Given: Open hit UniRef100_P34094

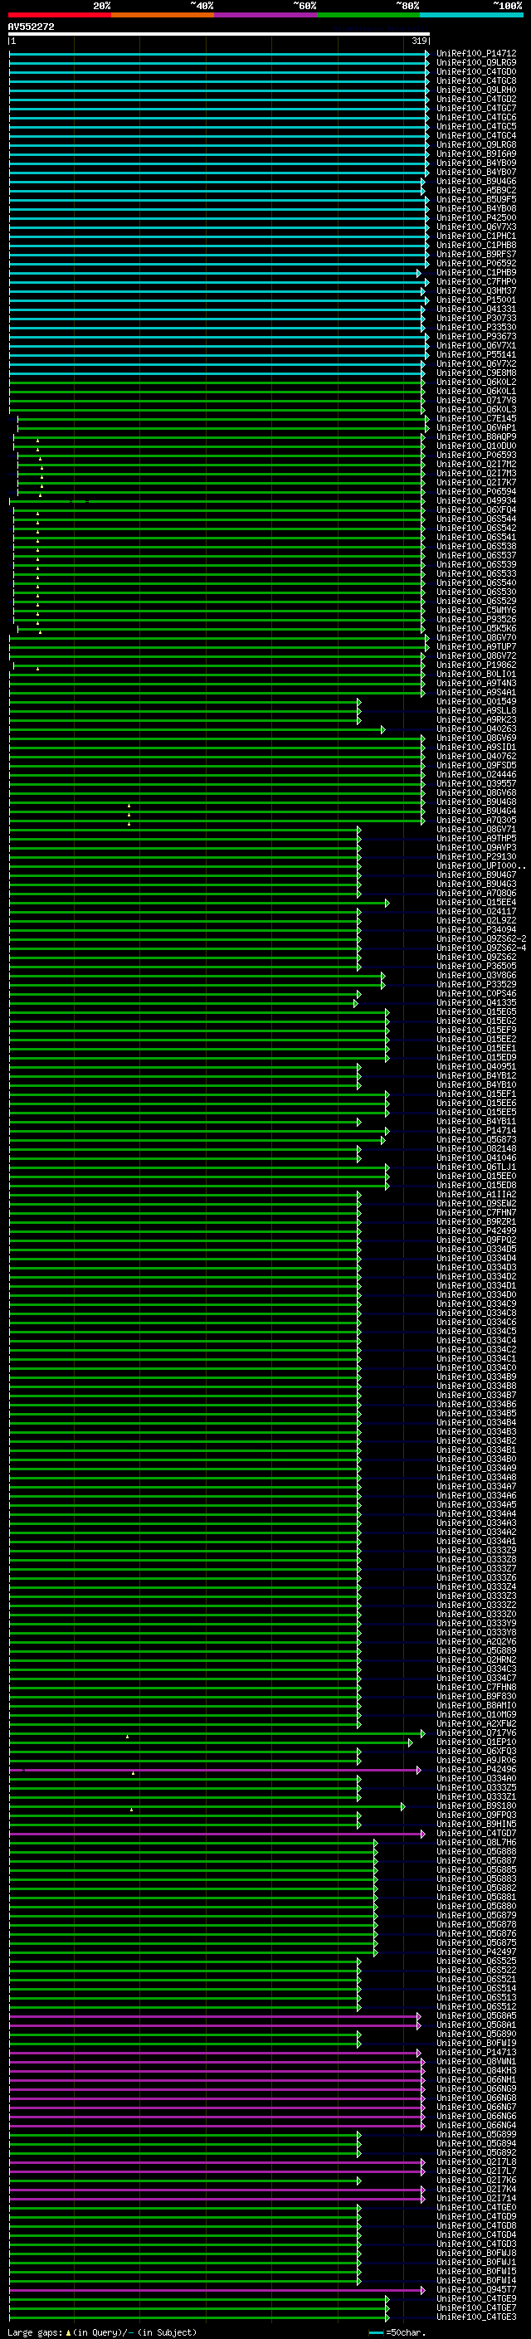Looking at the screenshot, I should pos(476,930).
